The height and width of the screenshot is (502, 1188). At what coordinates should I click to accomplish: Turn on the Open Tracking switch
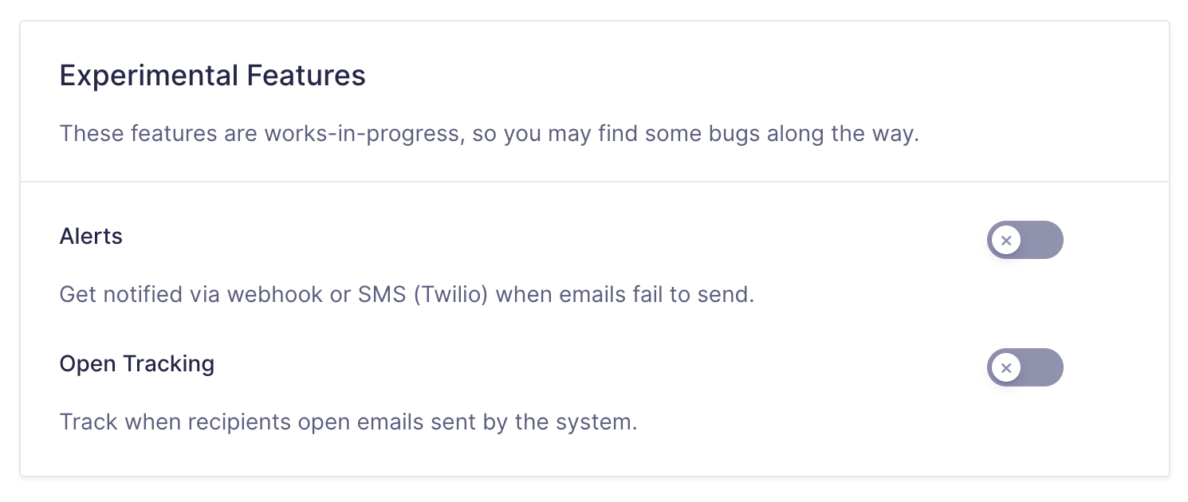(x=1025, y=367)
